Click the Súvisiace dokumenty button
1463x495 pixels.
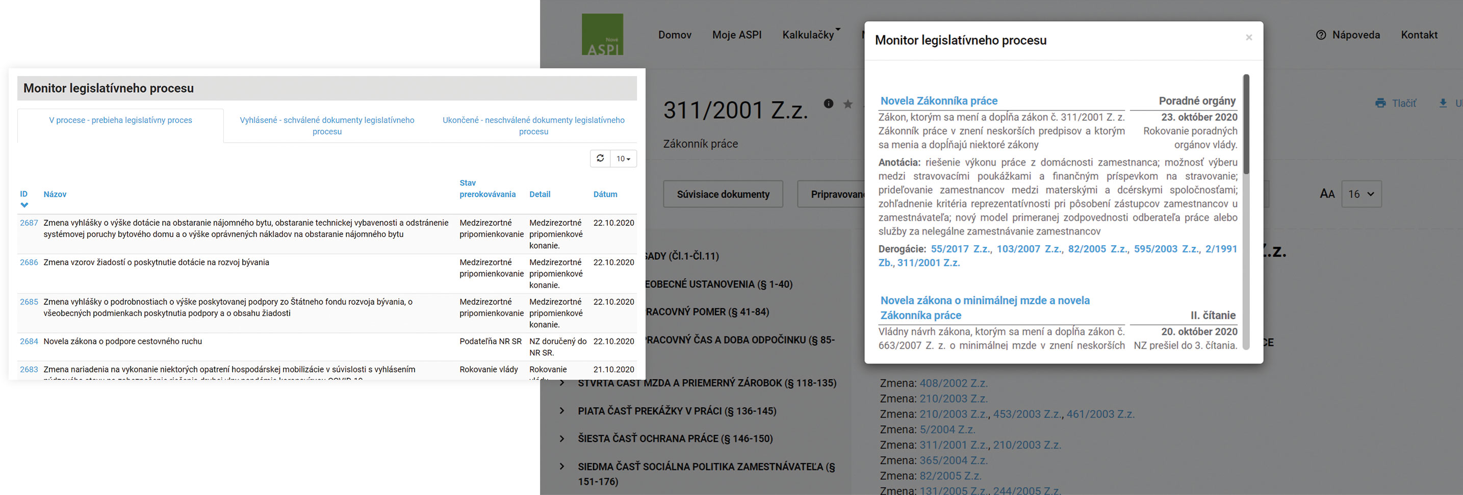(x=723, y=194)
